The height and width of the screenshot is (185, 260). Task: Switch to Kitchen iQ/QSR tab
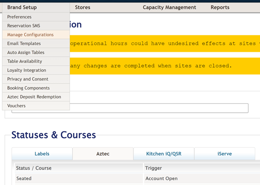click(x=164, y=154)
